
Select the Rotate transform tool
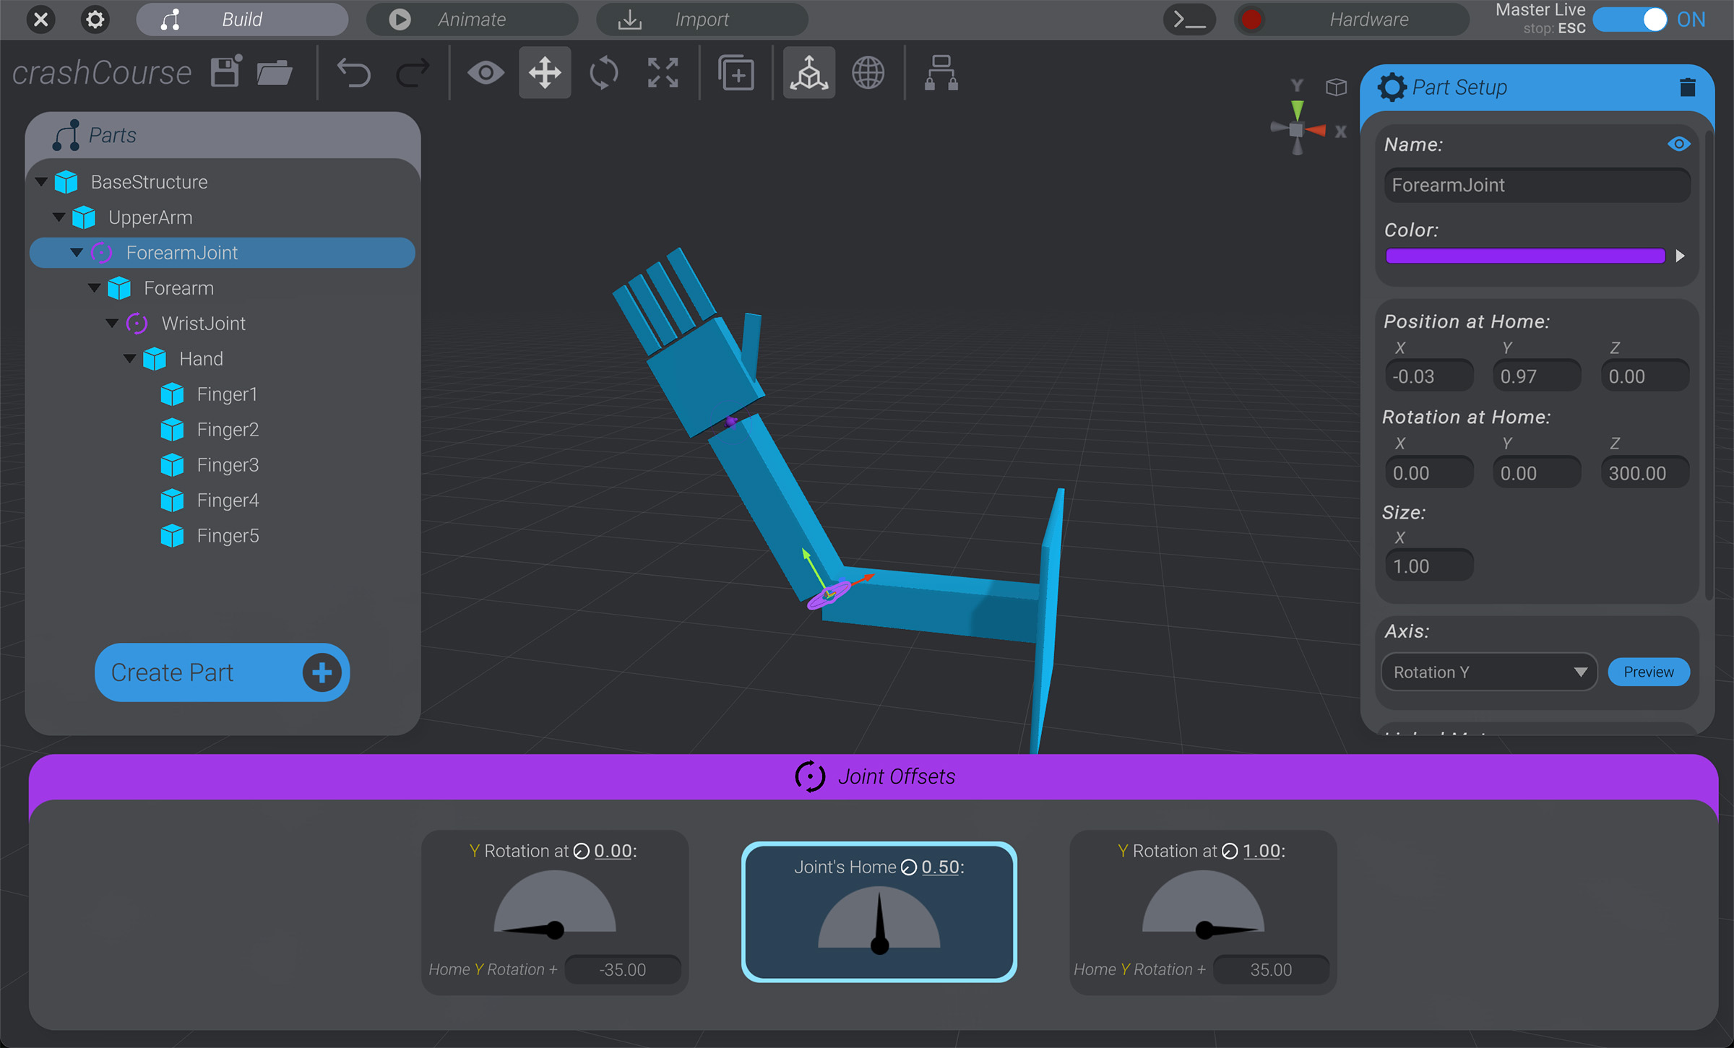pos(603,72)
